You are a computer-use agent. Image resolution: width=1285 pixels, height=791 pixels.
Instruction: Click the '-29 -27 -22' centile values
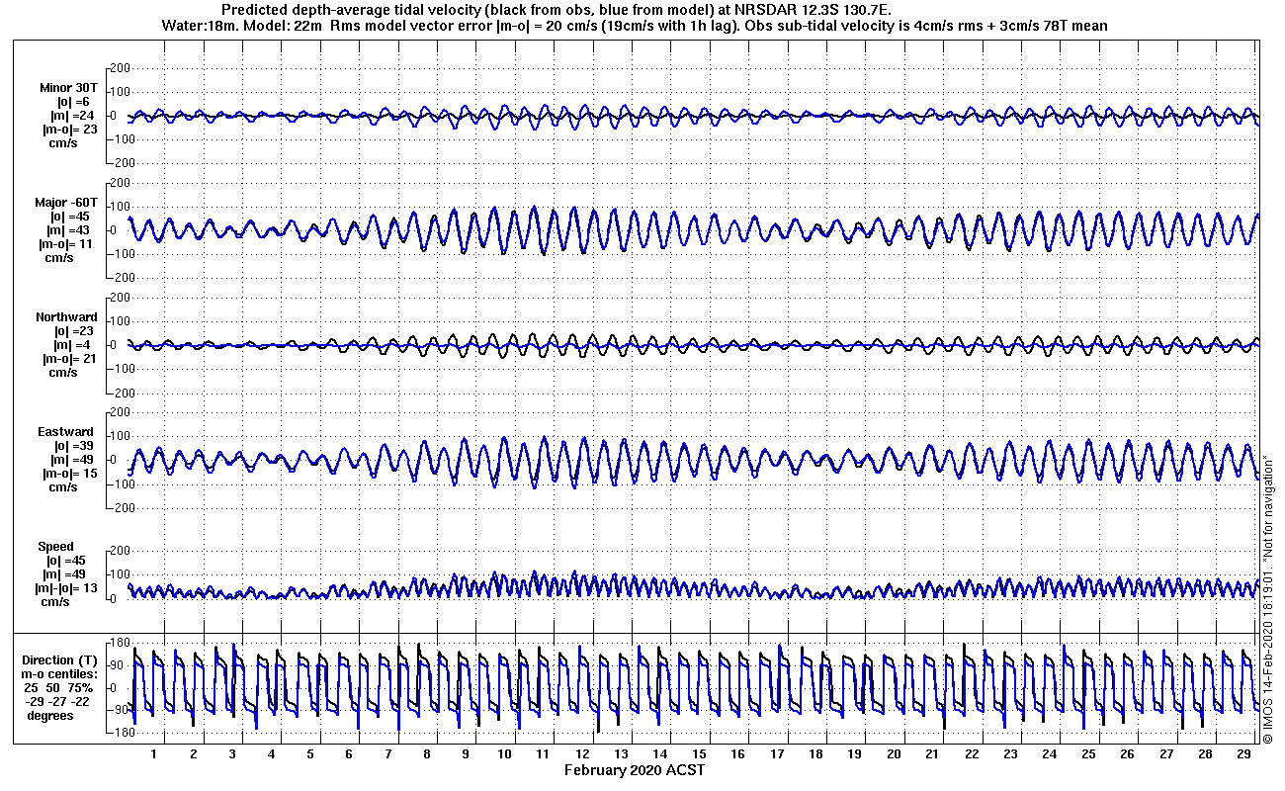pos(57,701)
